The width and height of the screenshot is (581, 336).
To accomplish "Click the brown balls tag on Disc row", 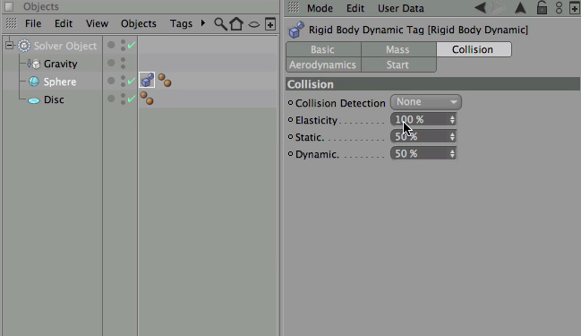I will [147, 99].
